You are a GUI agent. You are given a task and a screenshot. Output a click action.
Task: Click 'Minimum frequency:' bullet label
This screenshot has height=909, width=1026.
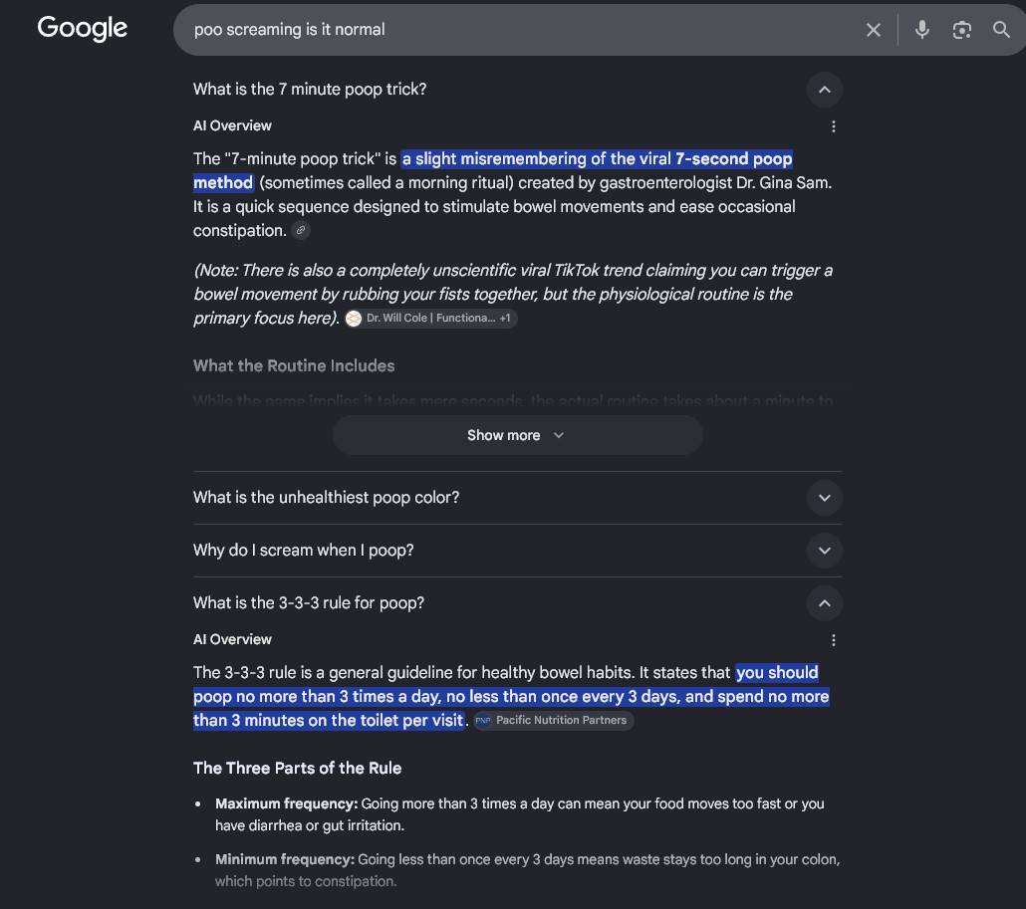pos(285,859)
